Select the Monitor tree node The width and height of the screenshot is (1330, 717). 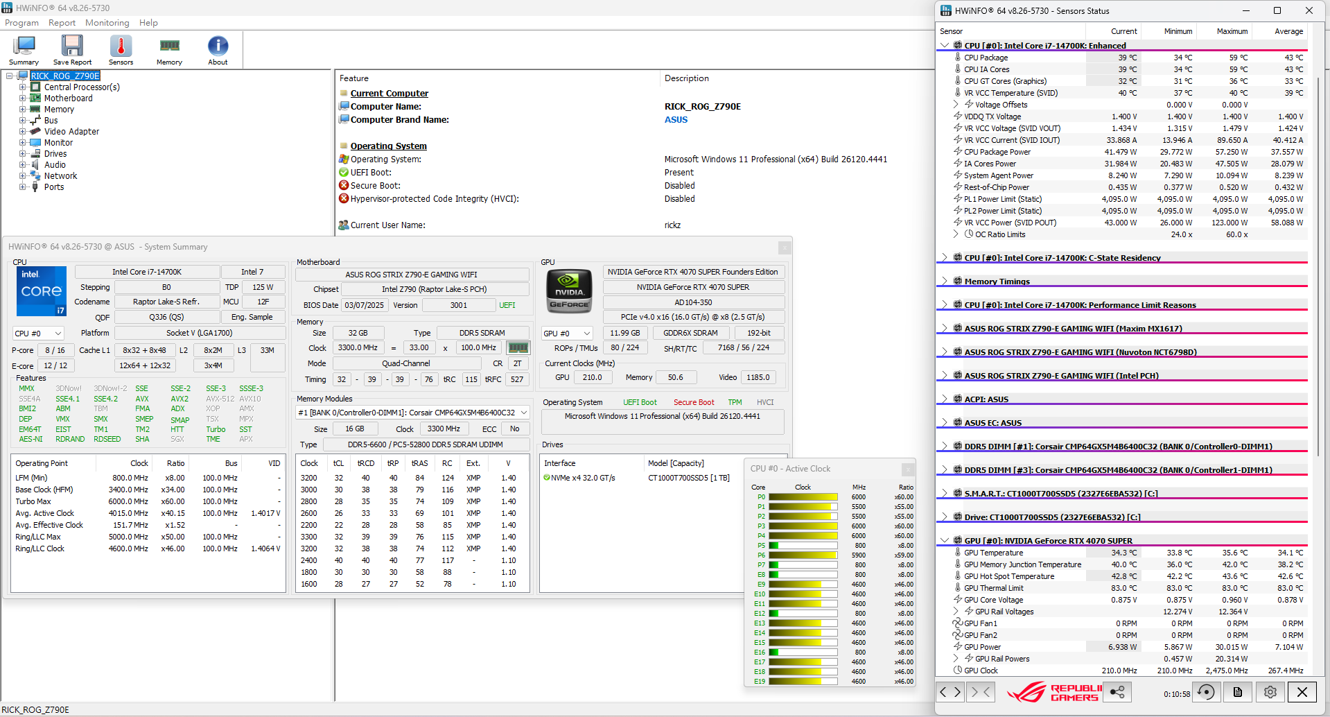tap(58, 142)
